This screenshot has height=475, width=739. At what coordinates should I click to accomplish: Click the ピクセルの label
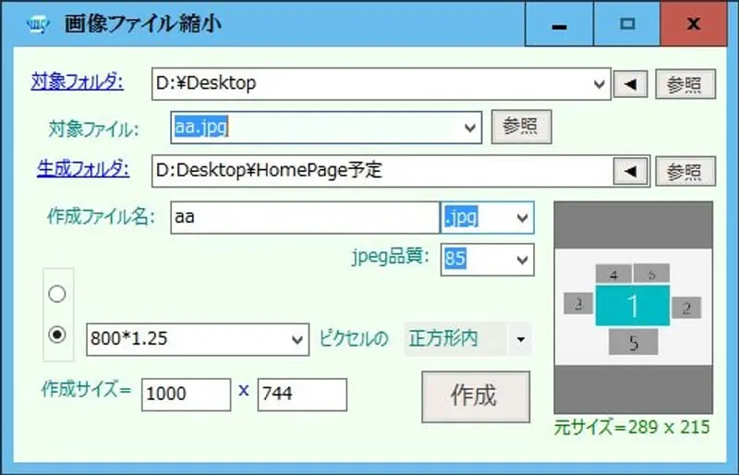(354, 339)
